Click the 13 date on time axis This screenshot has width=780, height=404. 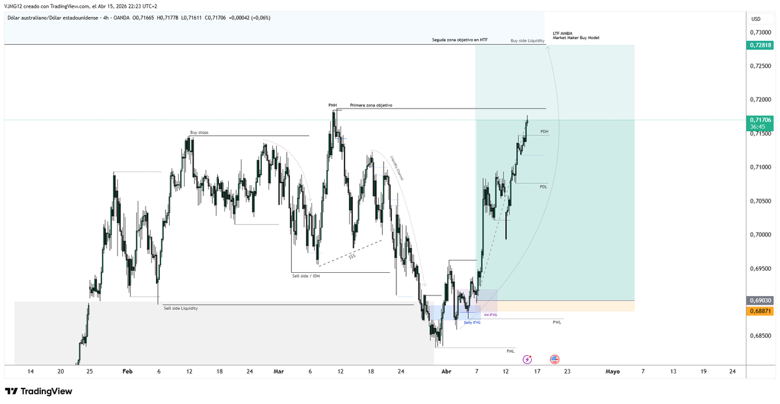coord(673,372)
